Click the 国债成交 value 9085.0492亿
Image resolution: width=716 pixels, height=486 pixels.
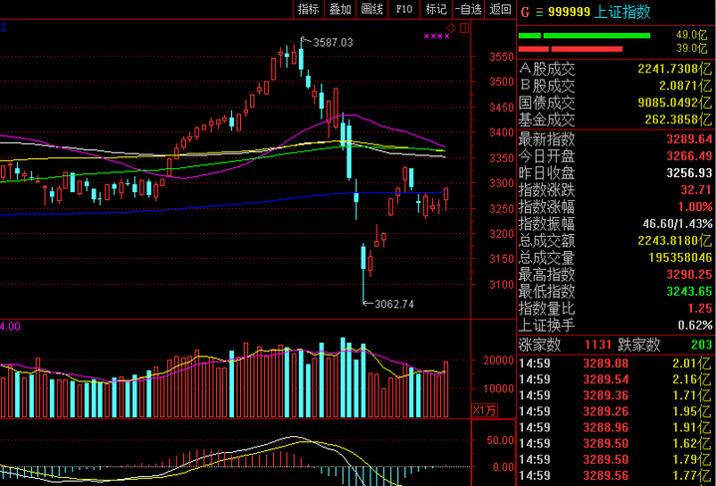(675, 103)
